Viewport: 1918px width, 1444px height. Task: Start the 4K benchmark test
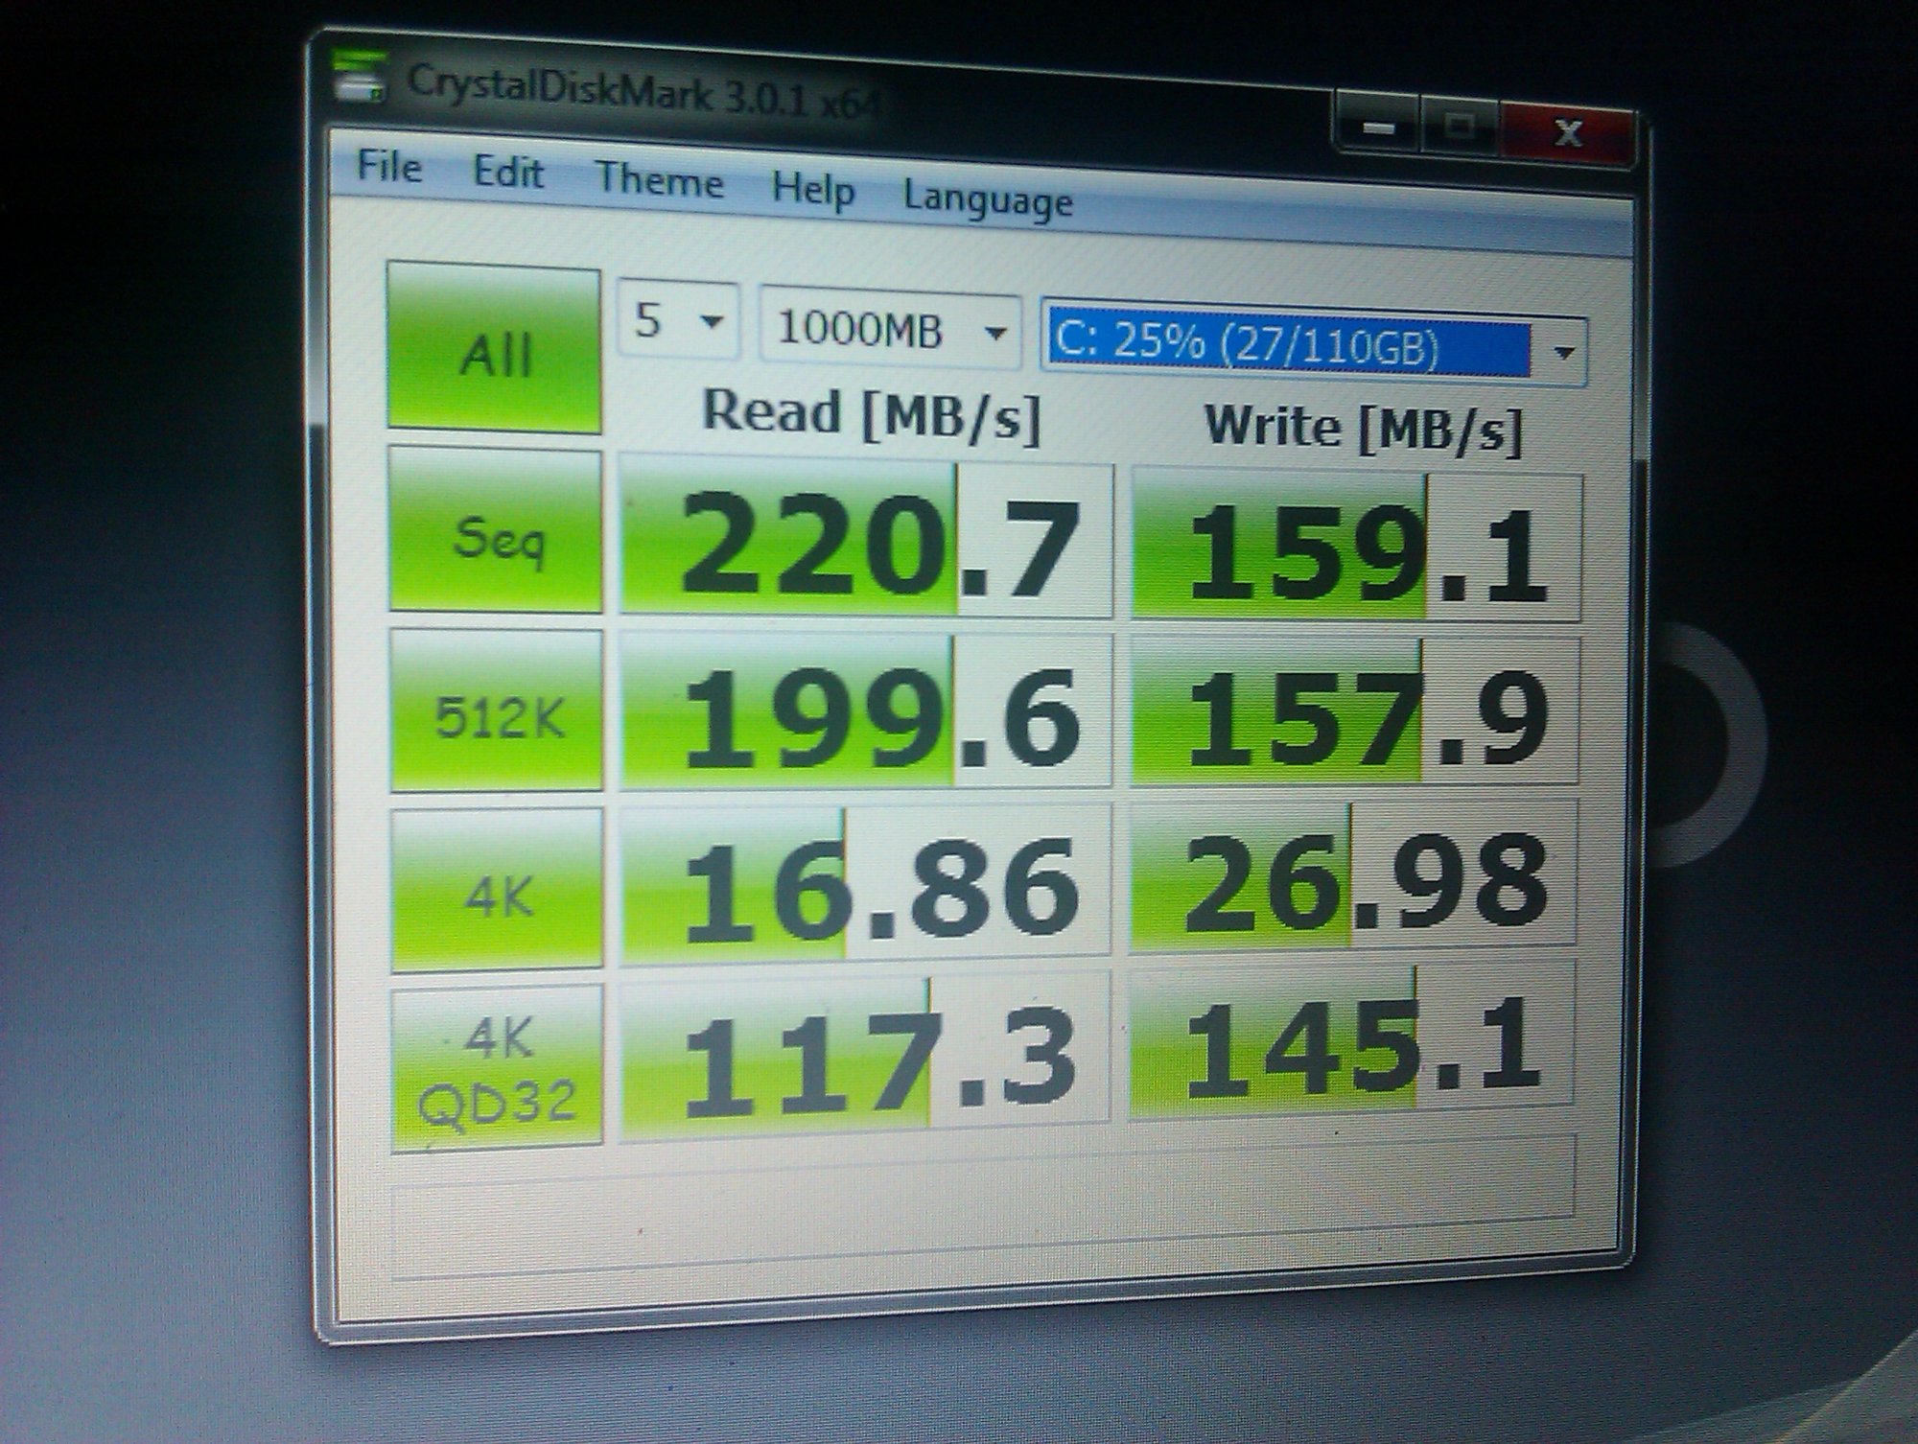pyautogui.click(x=498, y=889)
